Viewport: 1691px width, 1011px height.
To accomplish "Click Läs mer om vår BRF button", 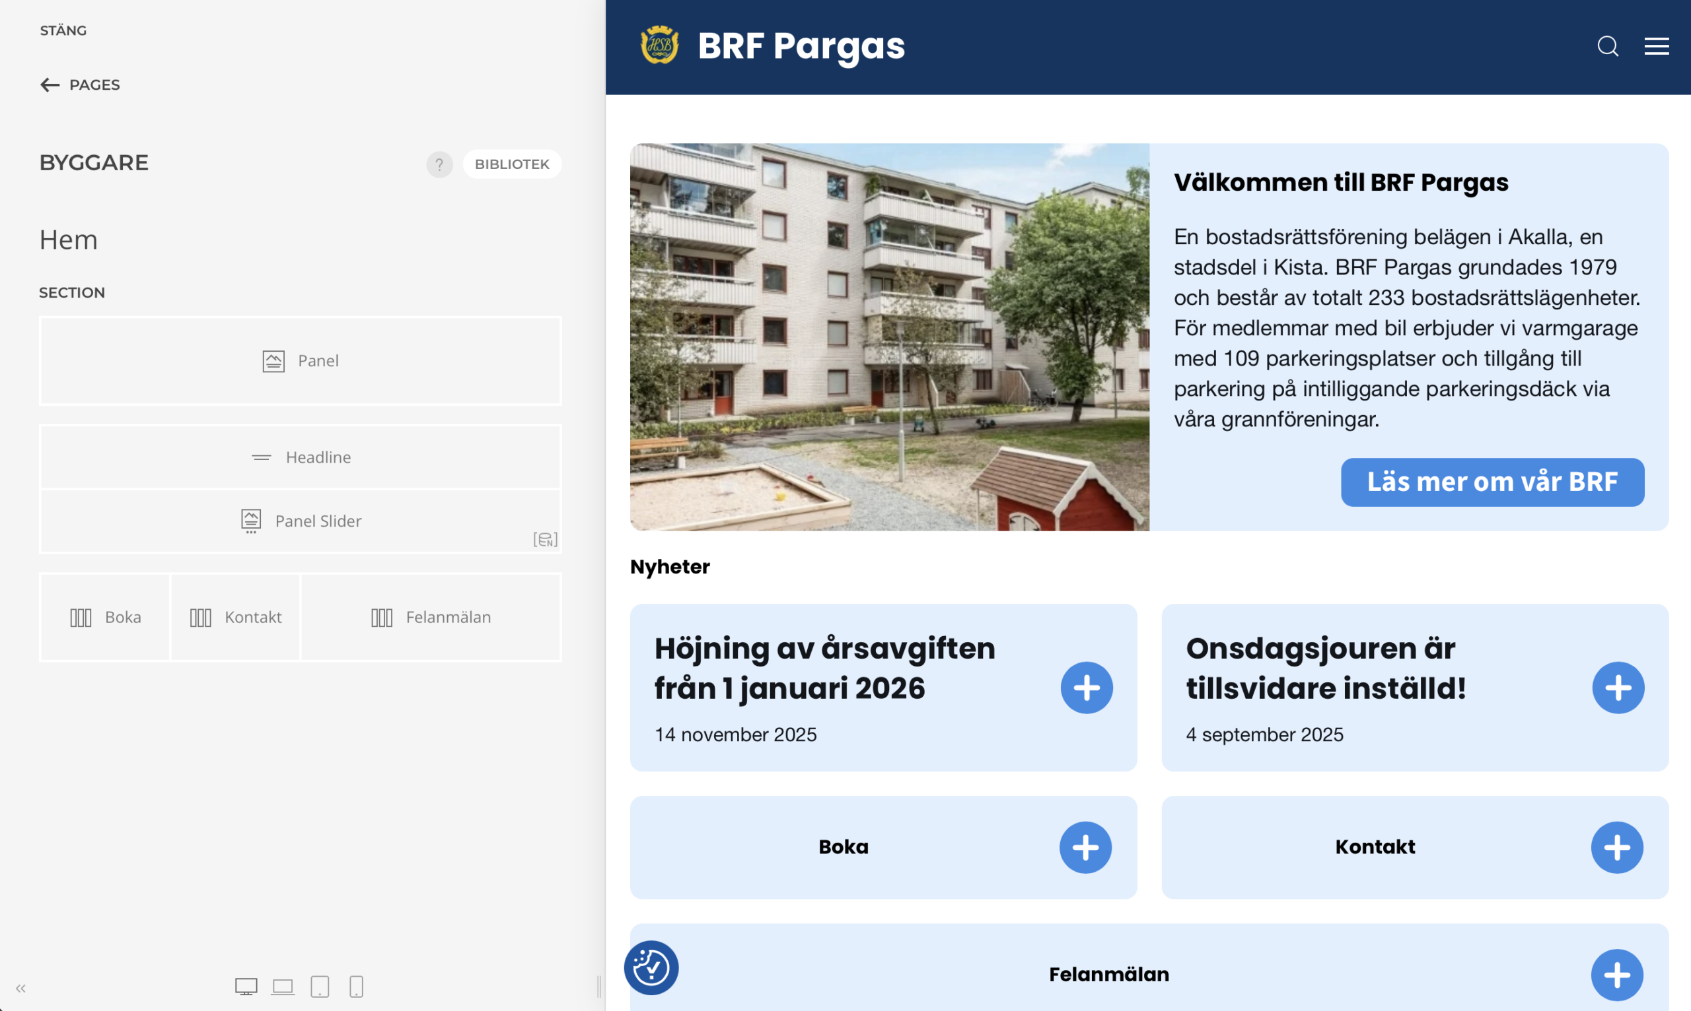I will 1492,482.
